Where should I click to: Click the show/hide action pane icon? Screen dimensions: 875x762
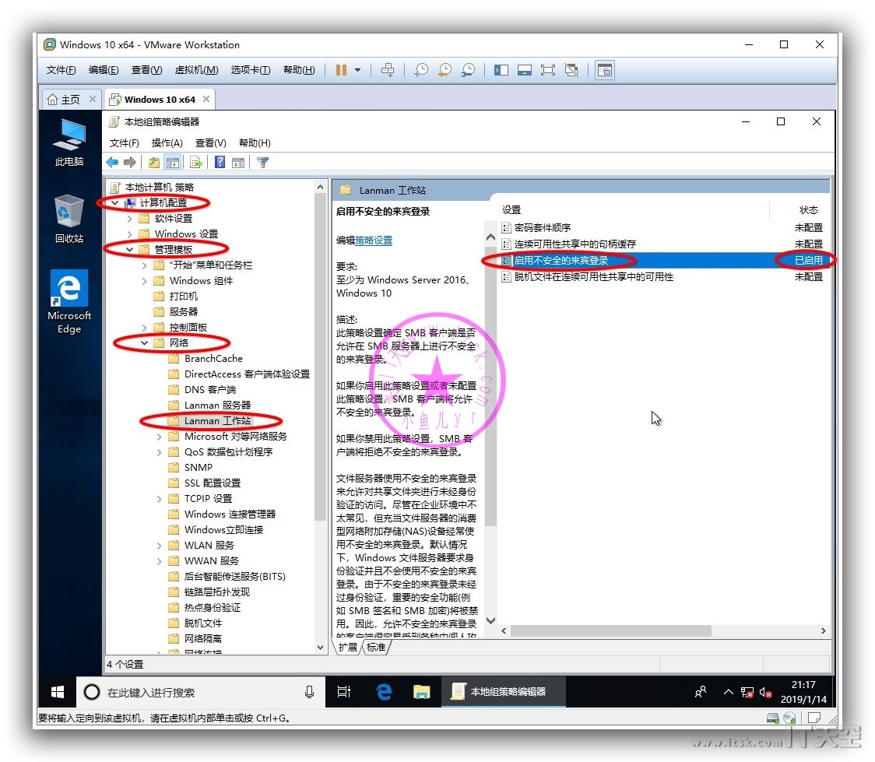[238, 163]
